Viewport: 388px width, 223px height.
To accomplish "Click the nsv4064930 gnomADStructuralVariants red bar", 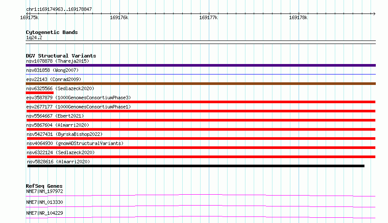I will click(201, 148).
